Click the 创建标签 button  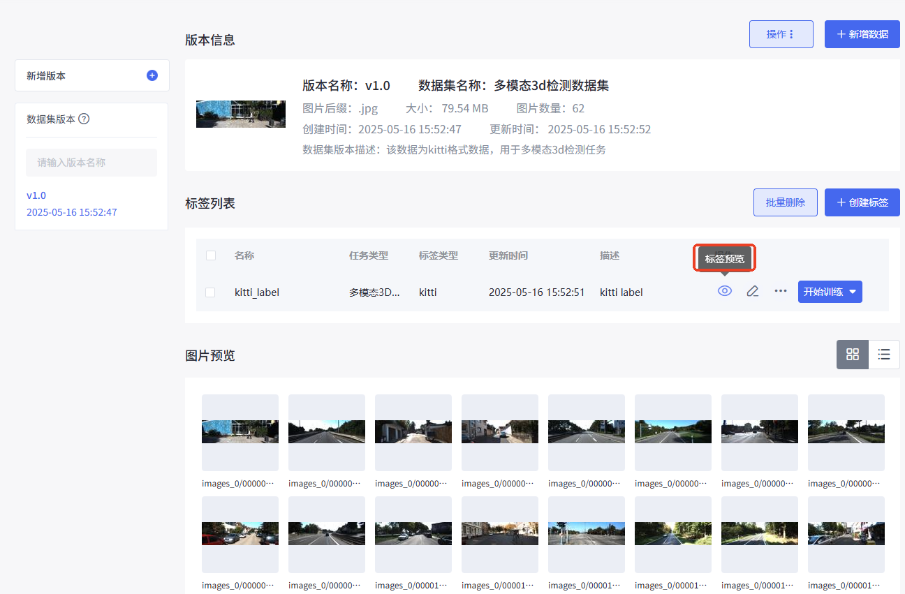[862, 202]
